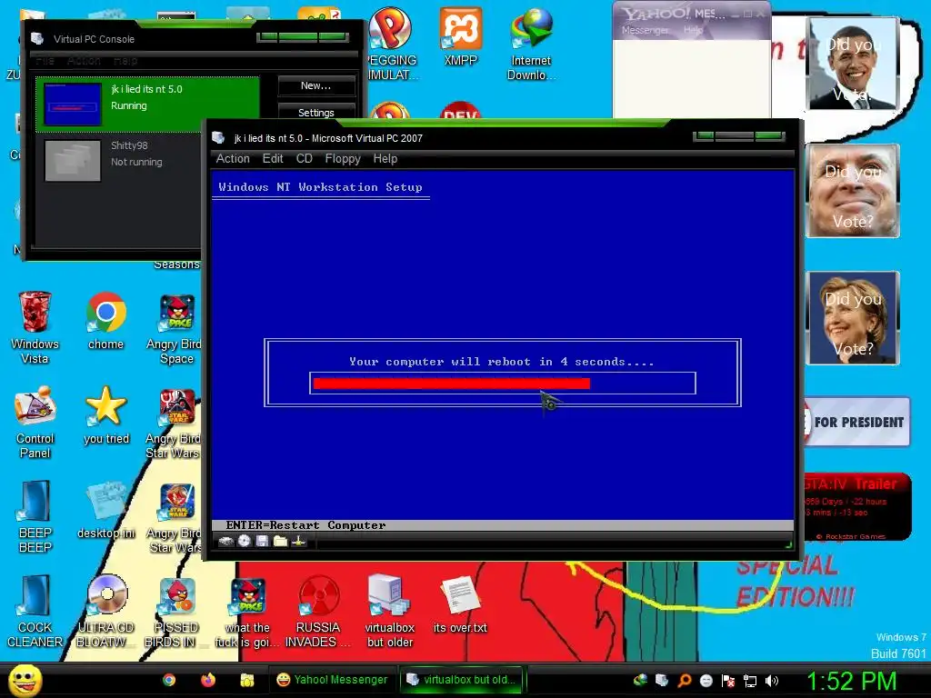The width and height of the screenshot is (931, 698).
Task: Open the 'virtualbox but older' shortcut
Action: (x=389, y=611)
